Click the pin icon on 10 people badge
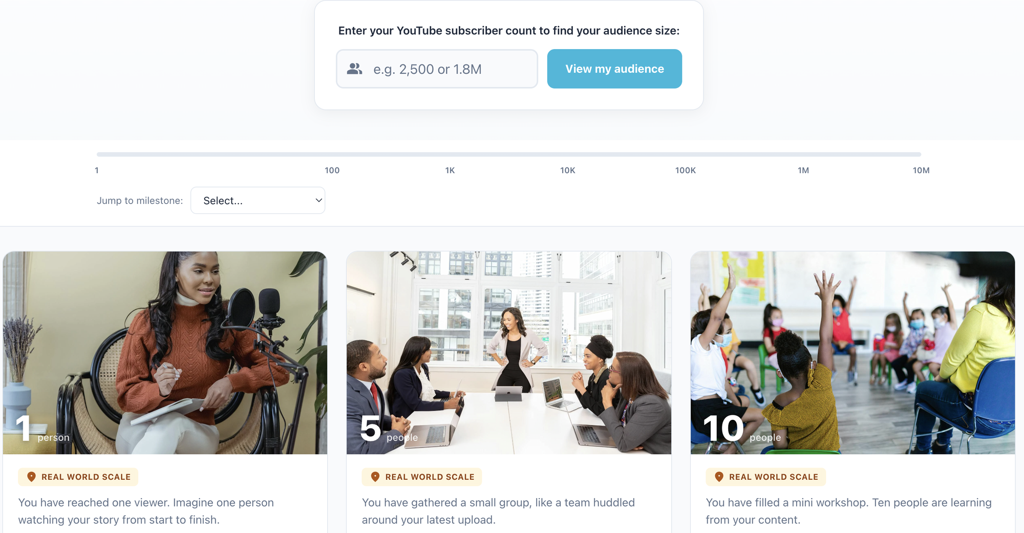 click(x=719, y=477)
